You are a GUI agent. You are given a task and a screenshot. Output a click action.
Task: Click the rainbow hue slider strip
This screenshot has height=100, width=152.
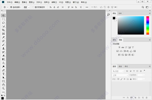[148, 25]
